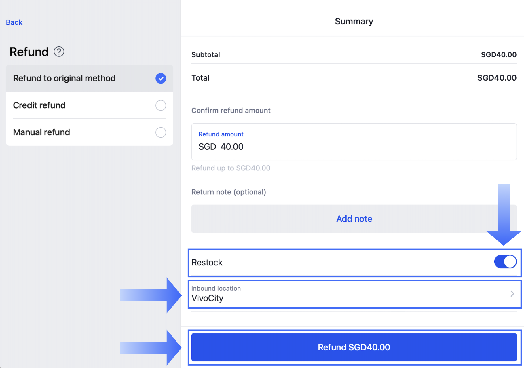Go Back to the previous screen
This screenshot has width=524, height=368.
pos(14,22)
